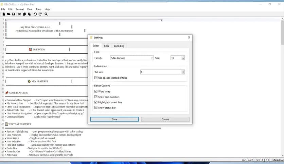Decrease font Size with down arrow
The width and height of the screenshot is (284, 164).
[183, 59]
